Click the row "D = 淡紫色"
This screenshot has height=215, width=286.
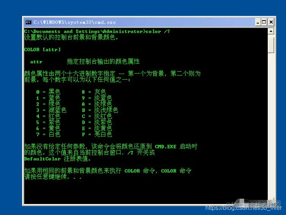(97, 122)
